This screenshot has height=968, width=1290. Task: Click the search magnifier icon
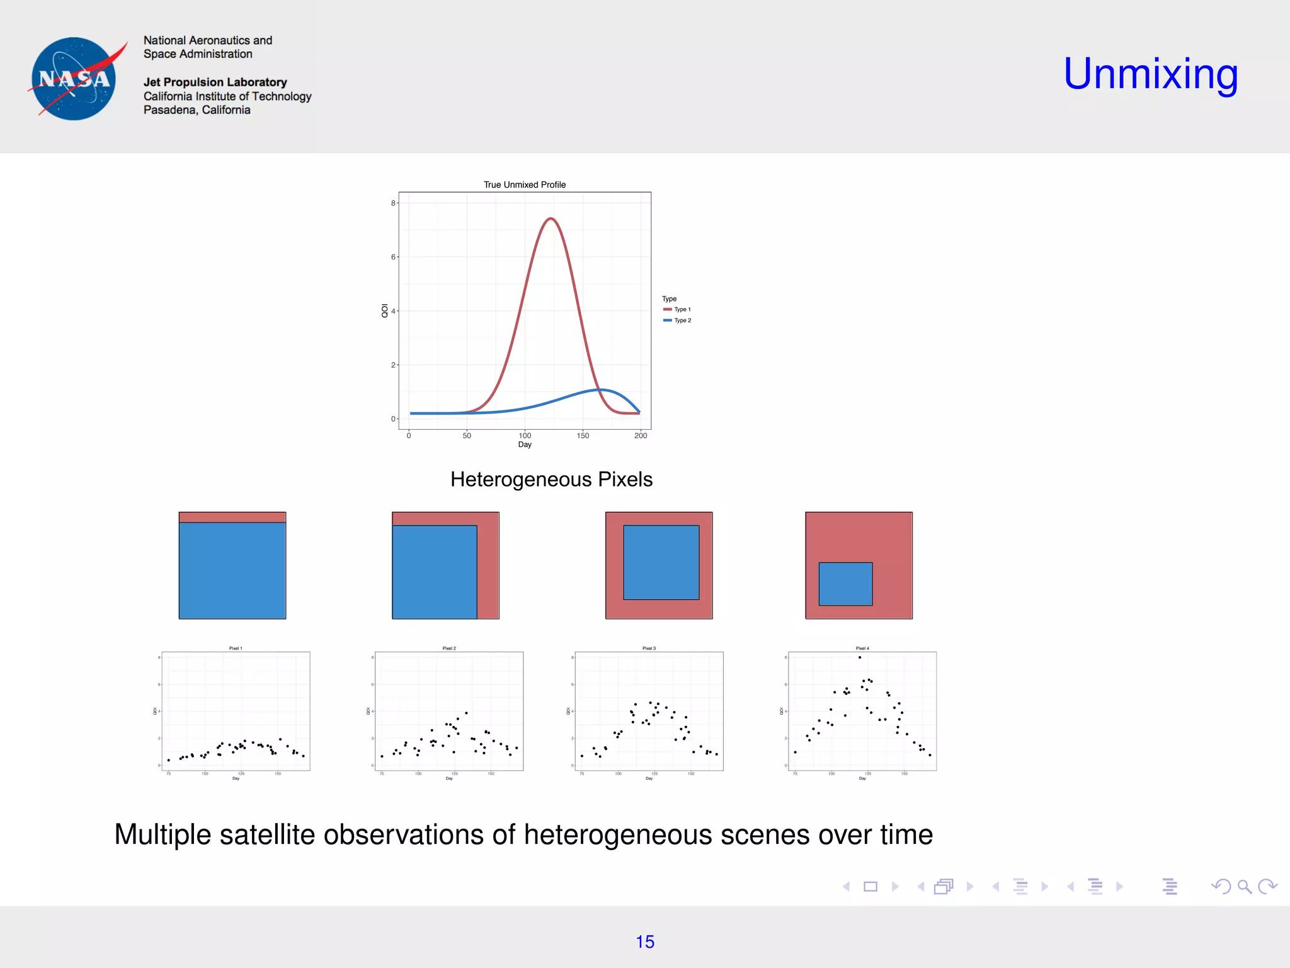(1244, 887)
